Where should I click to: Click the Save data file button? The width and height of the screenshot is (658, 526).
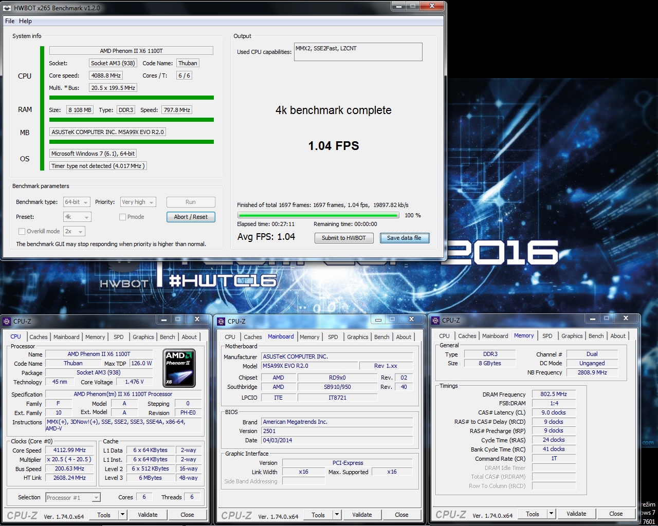click(x=404, y=238)
